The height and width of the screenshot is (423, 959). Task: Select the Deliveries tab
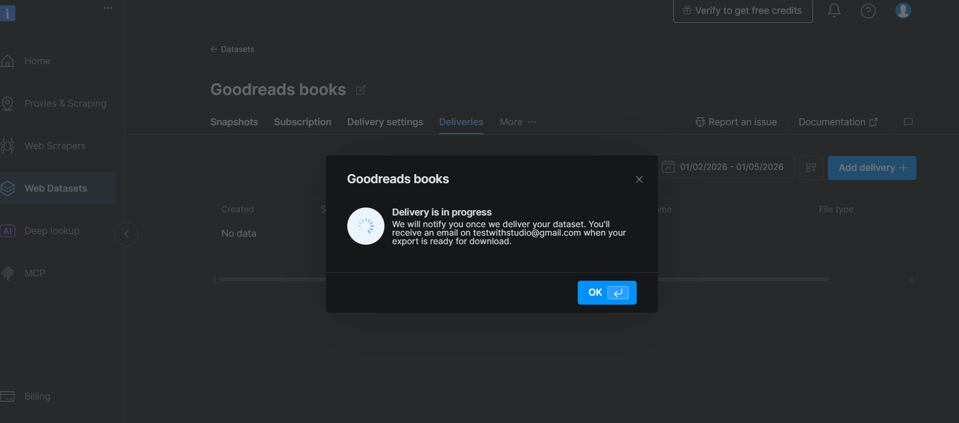pyautogui.click(x=461, y=122)
